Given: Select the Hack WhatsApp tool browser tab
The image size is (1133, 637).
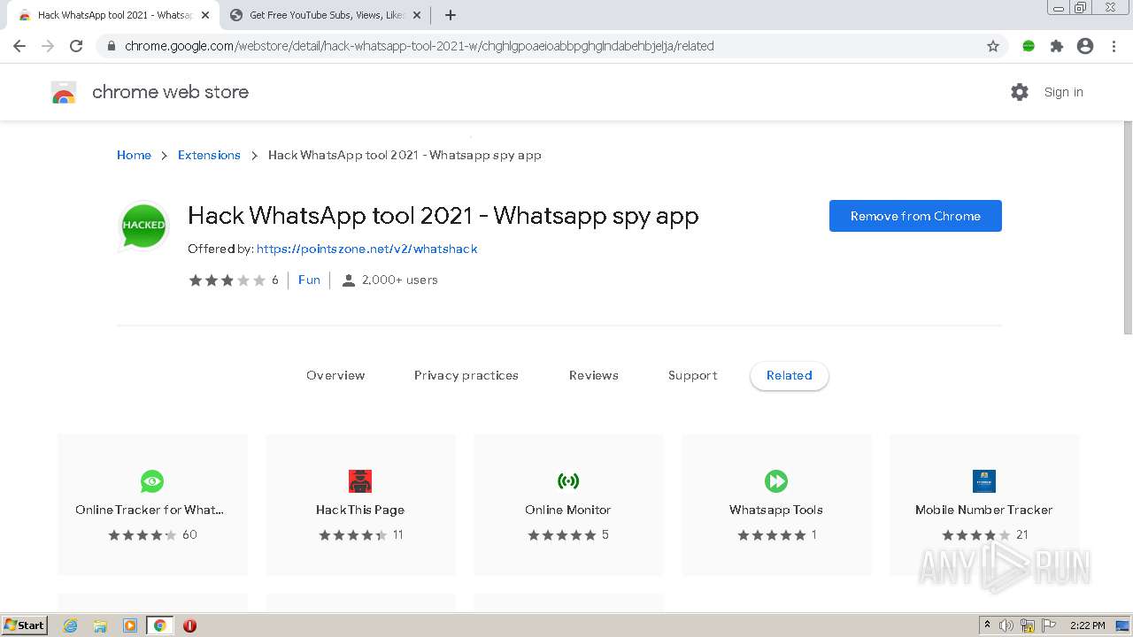Looking at the screenshot, I should click(114, 15).
